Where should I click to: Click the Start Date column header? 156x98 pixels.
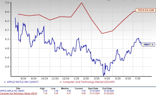click(x=93, y=88)
